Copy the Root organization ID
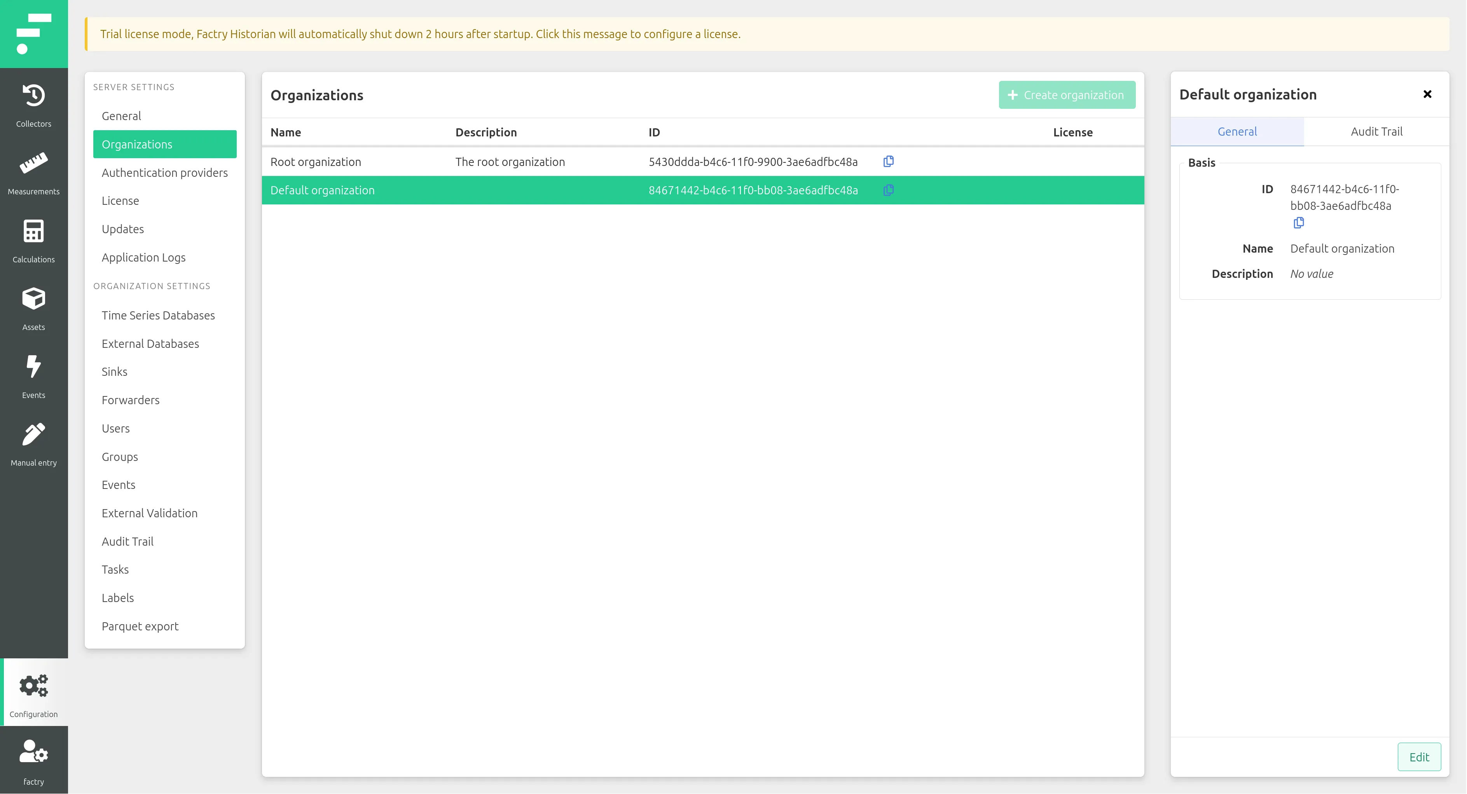Image resolution: width=1467 pixels, height=794 pixels. (x=888, y=161)
